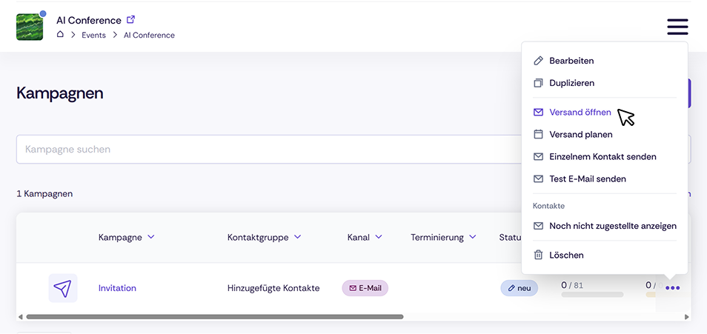Click the calendar icon beside Versand planen
This screenshot has height=334, width=707.
pyautogui.click(x=538, y=134)
